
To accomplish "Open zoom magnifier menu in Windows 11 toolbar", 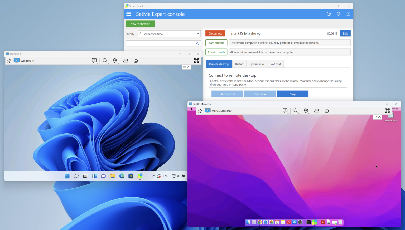I will [x=105, y=61].
